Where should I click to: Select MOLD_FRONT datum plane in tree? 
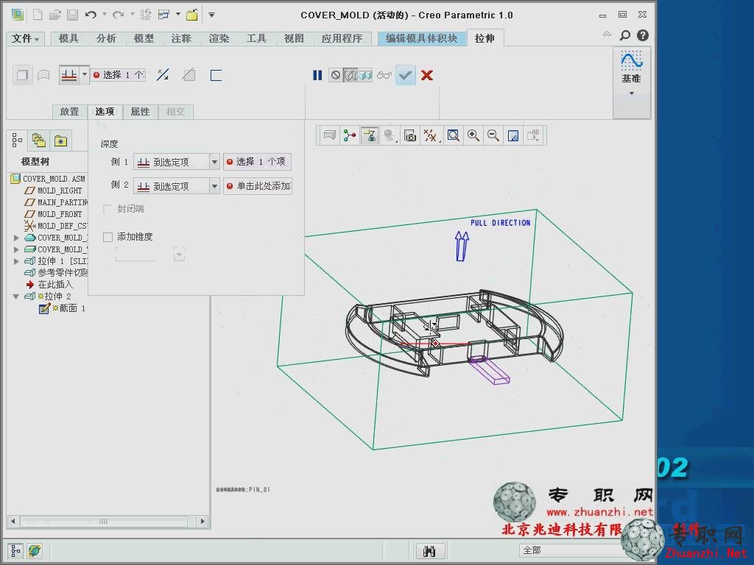click(x=53, y=214)
